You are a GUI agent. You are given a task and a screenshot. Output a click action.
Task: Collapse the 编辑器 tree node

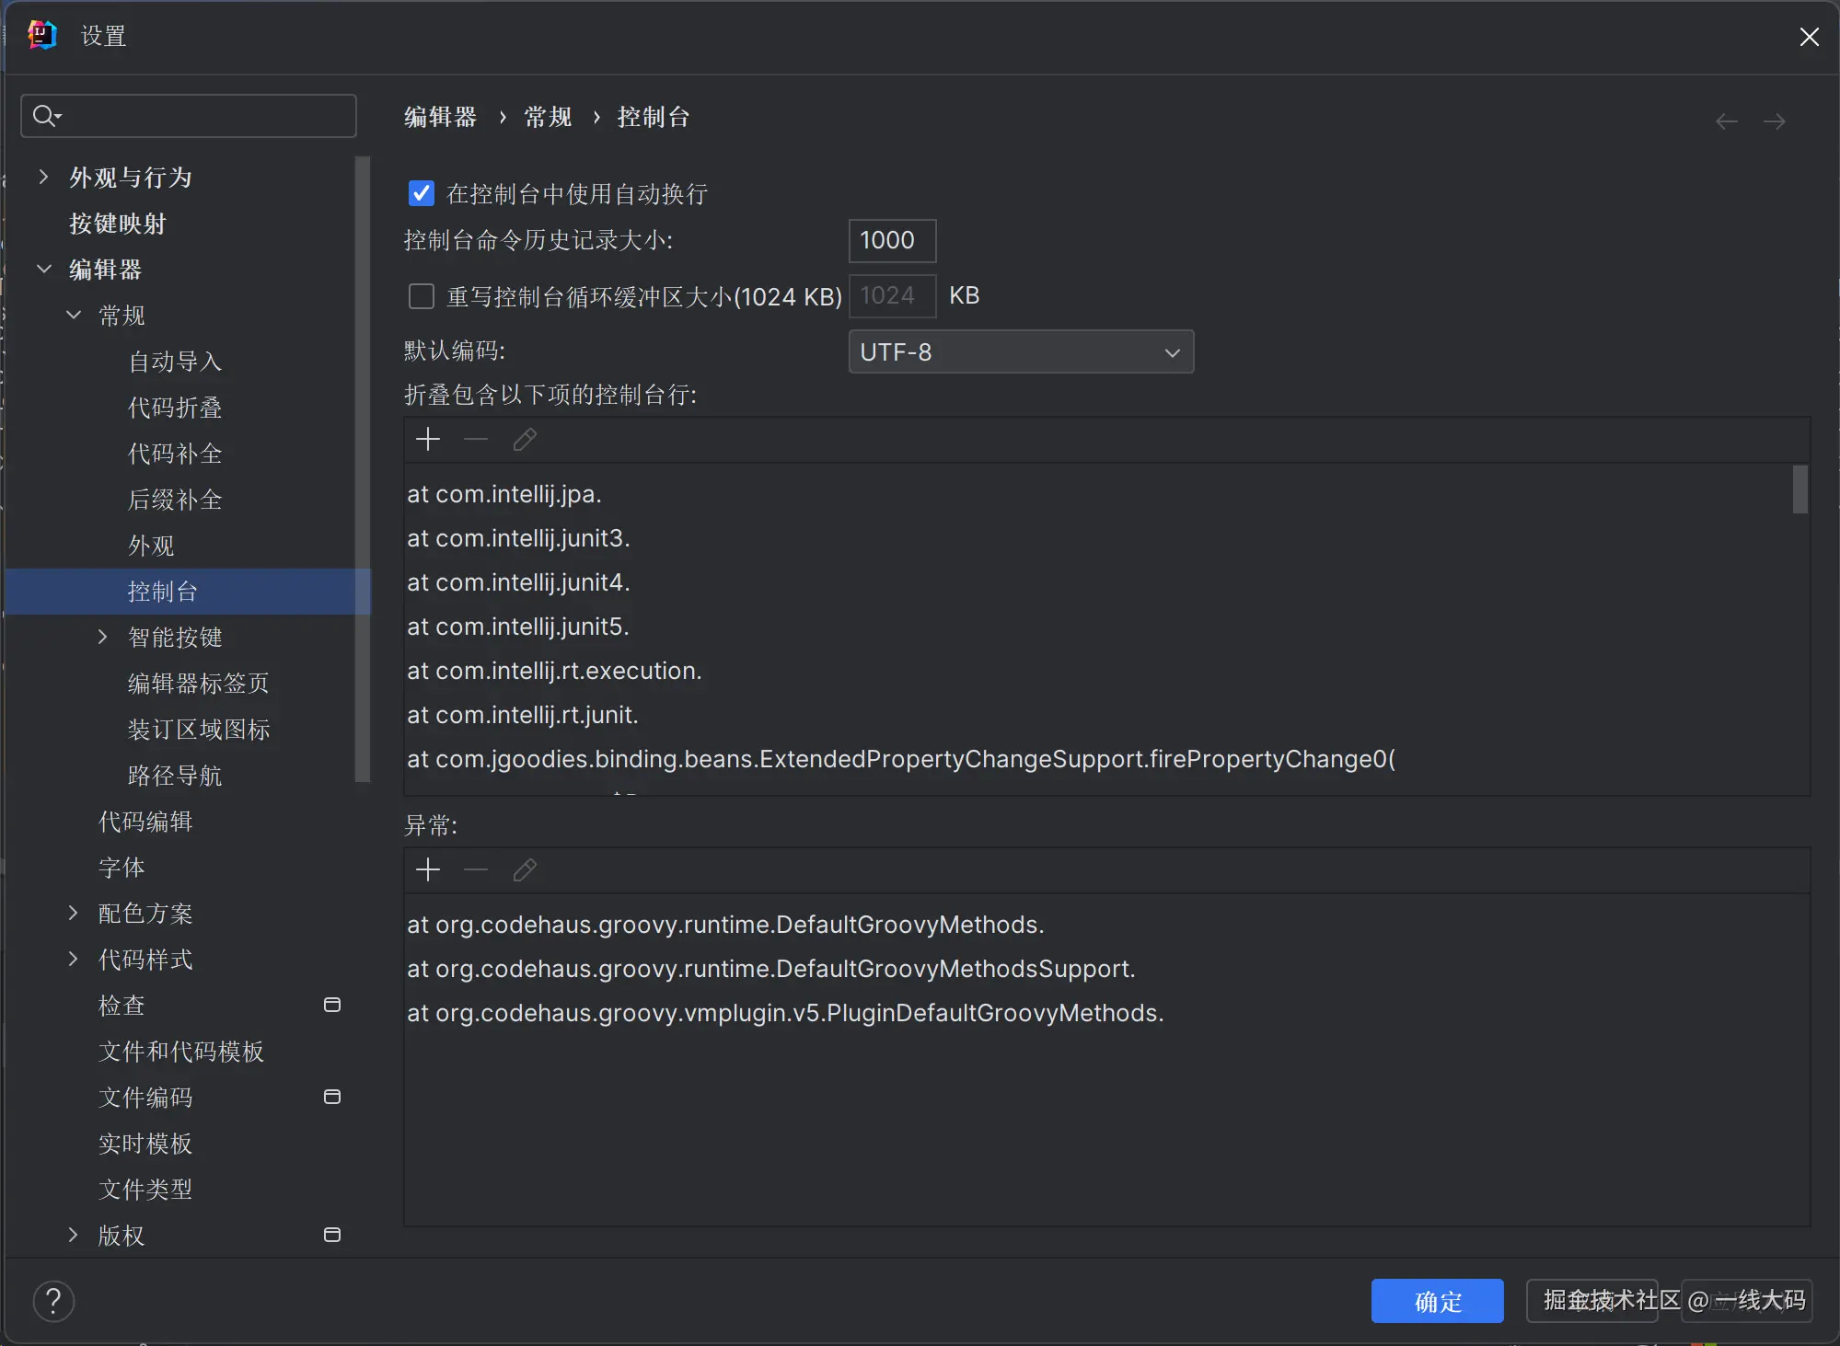43,269
